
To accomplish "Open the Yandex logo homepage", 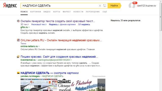I will coord(10,6).
